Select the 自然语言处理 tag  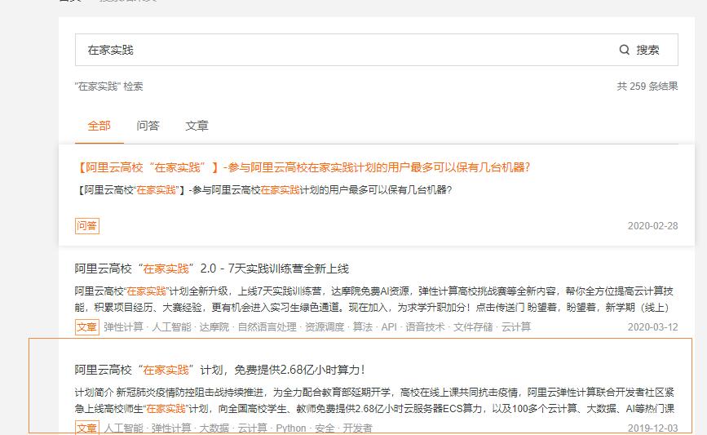pos(267,326)
